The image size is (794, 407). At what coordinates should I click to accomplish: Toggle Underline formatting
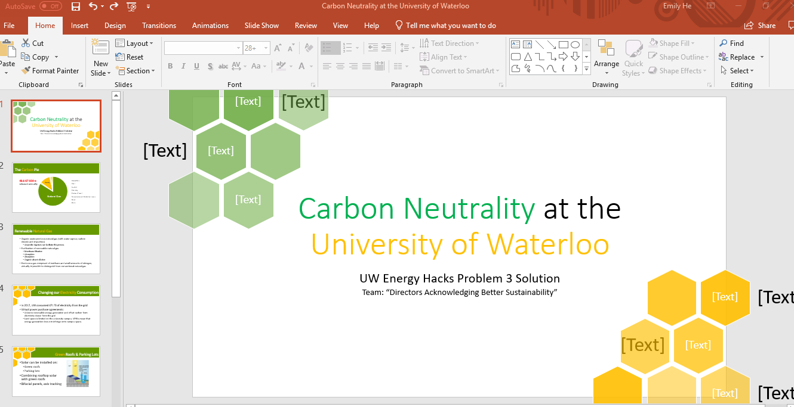click(196, 66)
